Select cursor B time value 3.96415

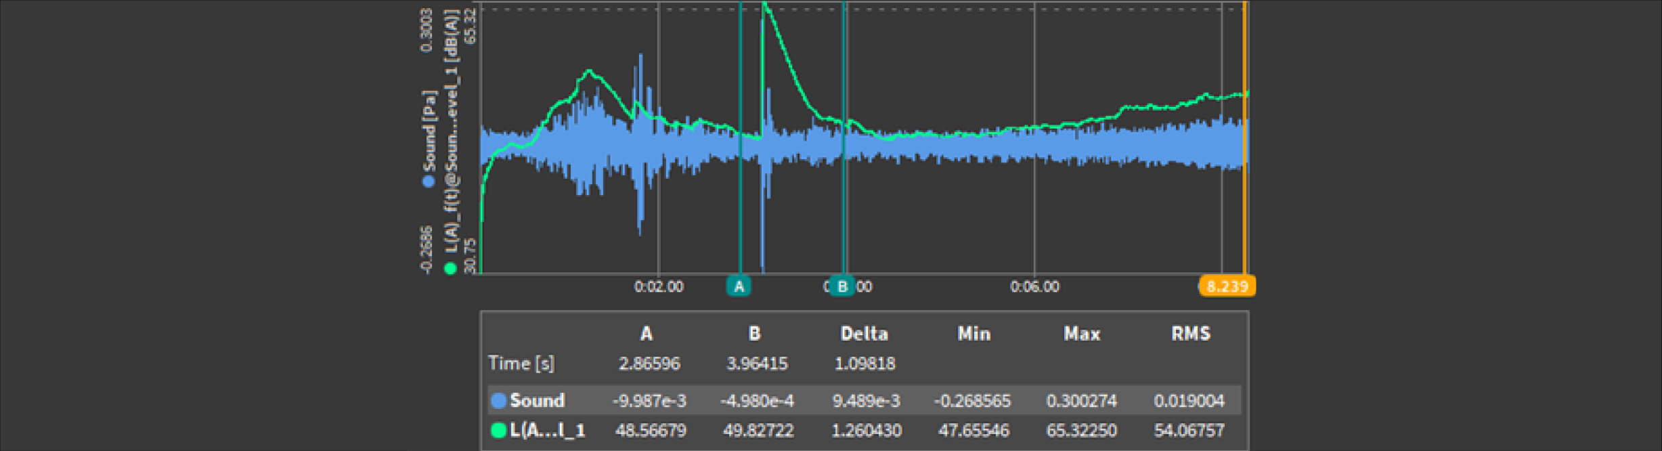coord(757,364)
